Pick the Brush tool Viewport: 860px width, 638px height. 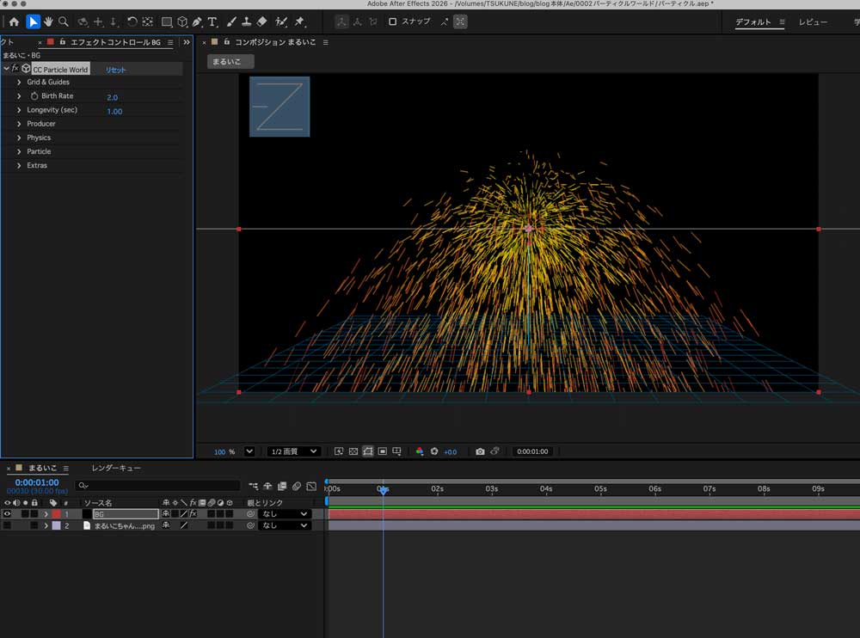pyautogui.click(x=230, y=21)
